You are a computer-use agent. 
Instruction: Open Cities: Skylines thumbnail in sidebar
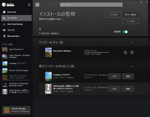click(x=5, y=56)
